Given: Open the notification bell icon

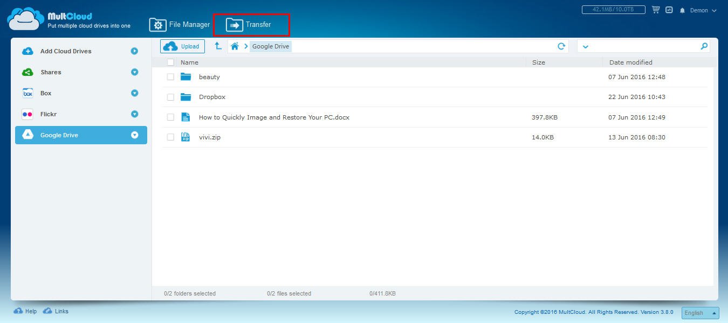Looking at the screenshot, I should click(x=683, y=10).
